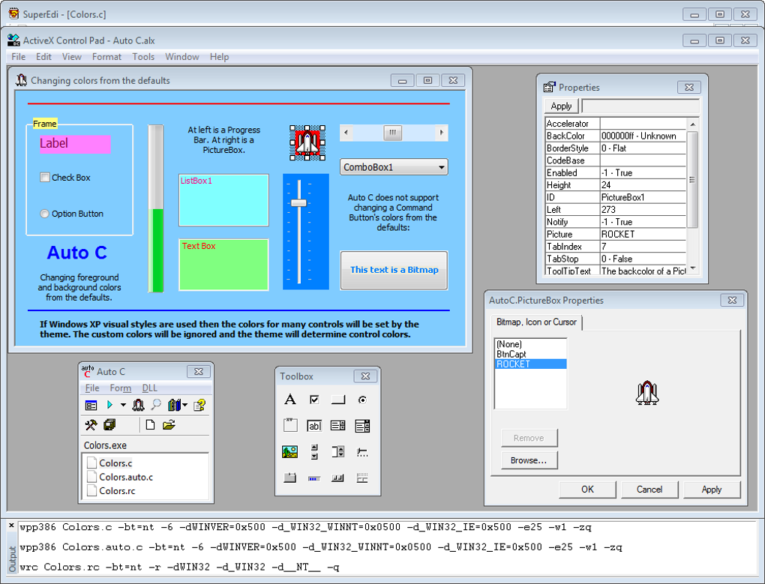
Task: Select BtnCapt in the bitmap list
Action: 511,354
